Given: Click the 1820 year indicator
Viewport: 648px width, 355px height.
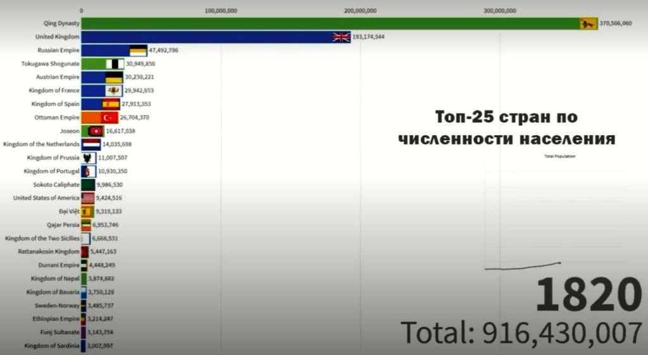Looking at the screenshot, I should pyautogui.click(x=585, y=296).
